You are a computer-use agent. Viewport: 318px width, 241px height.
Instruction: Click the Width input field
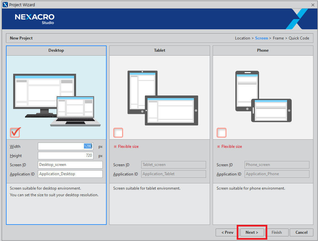tap(66, 147)
